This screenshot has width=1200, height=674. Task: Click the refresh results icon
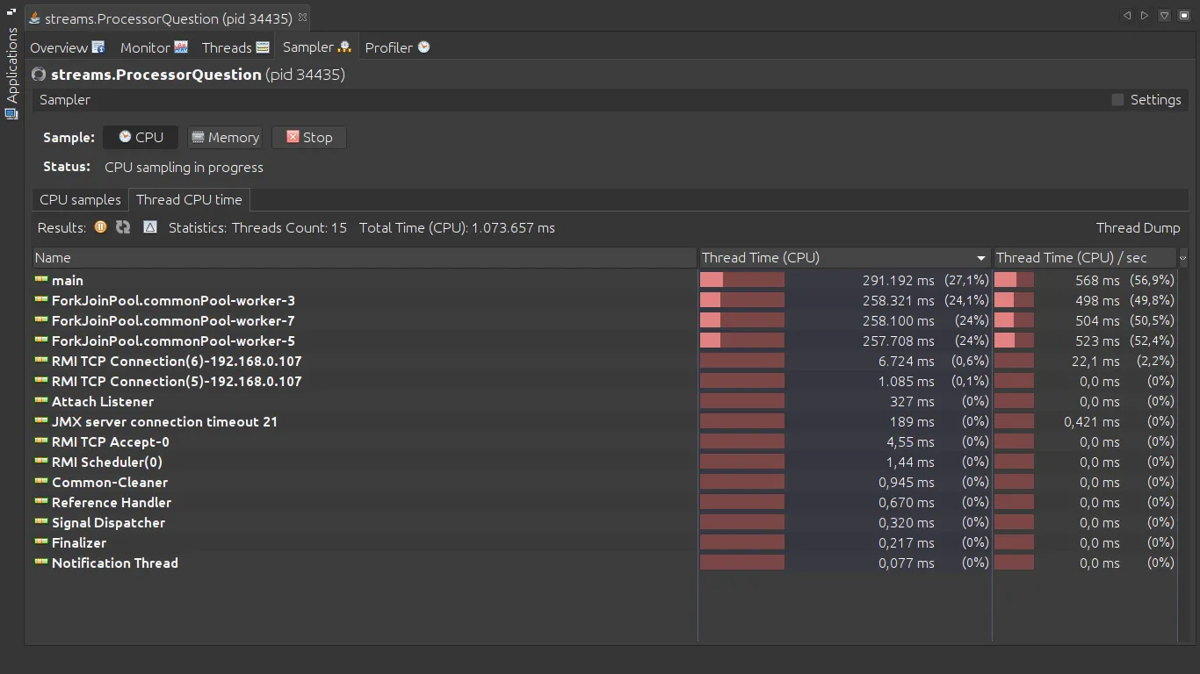click(123, 227)
